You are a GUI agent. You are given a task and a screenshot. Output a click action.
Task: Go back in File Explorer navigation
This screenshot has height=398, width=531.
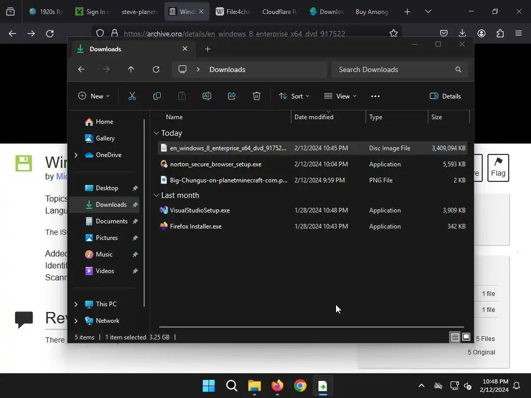[x=81, y=69]
